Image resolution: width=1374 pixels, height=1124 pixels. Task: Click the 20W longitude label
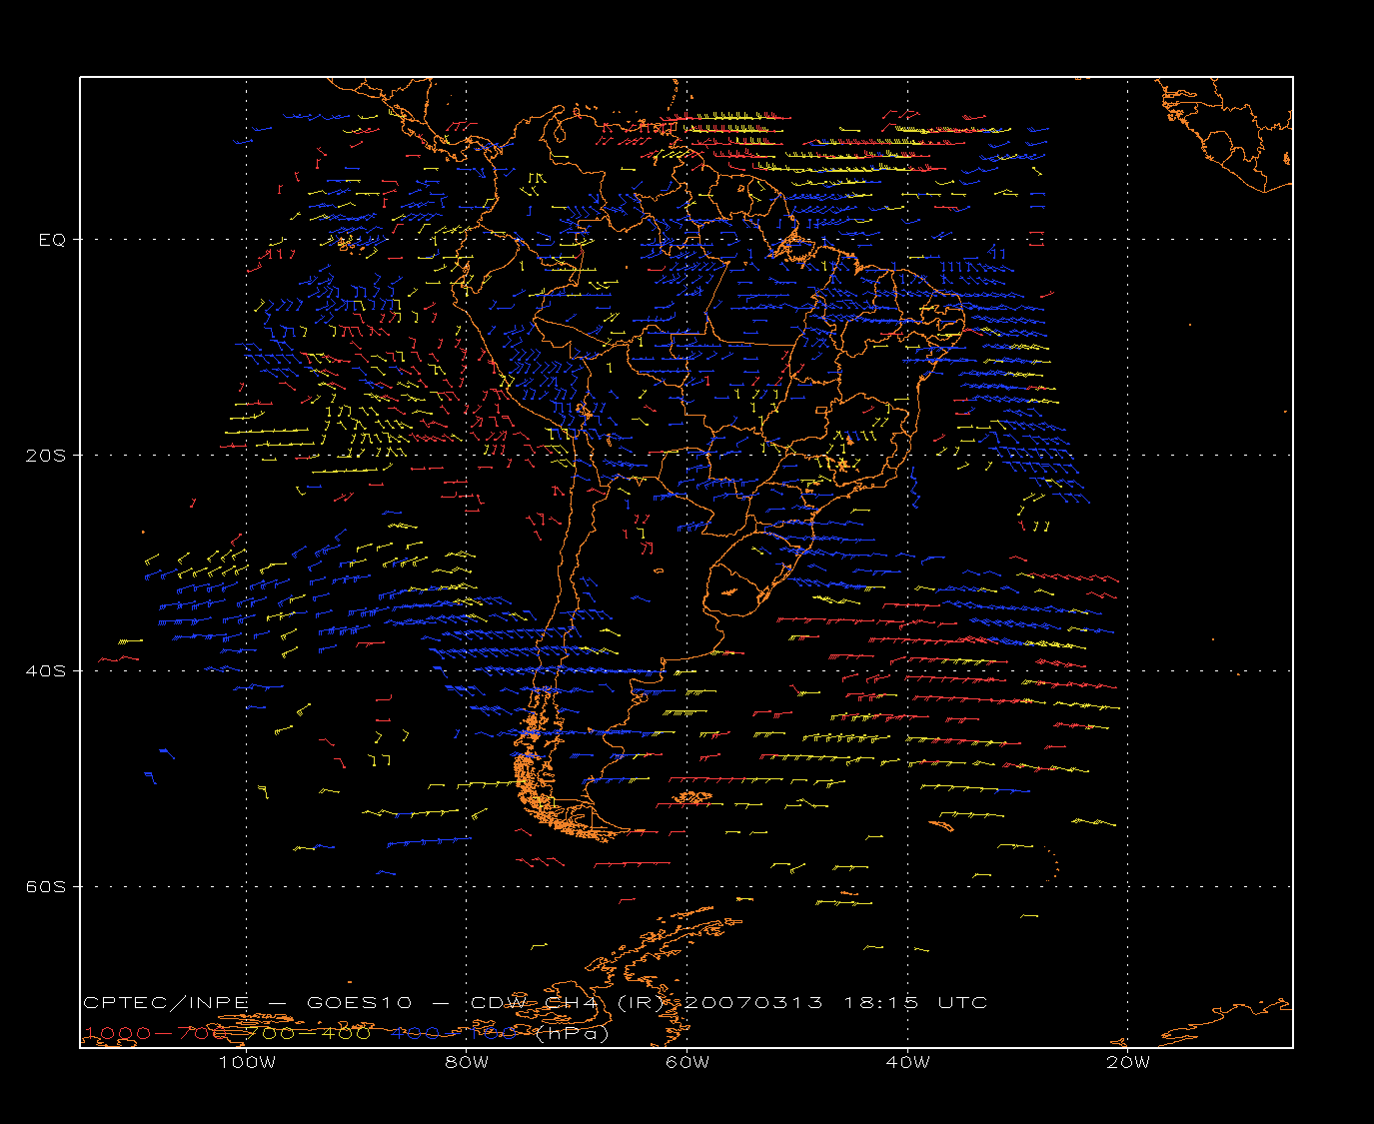tap(1128, 1062)
